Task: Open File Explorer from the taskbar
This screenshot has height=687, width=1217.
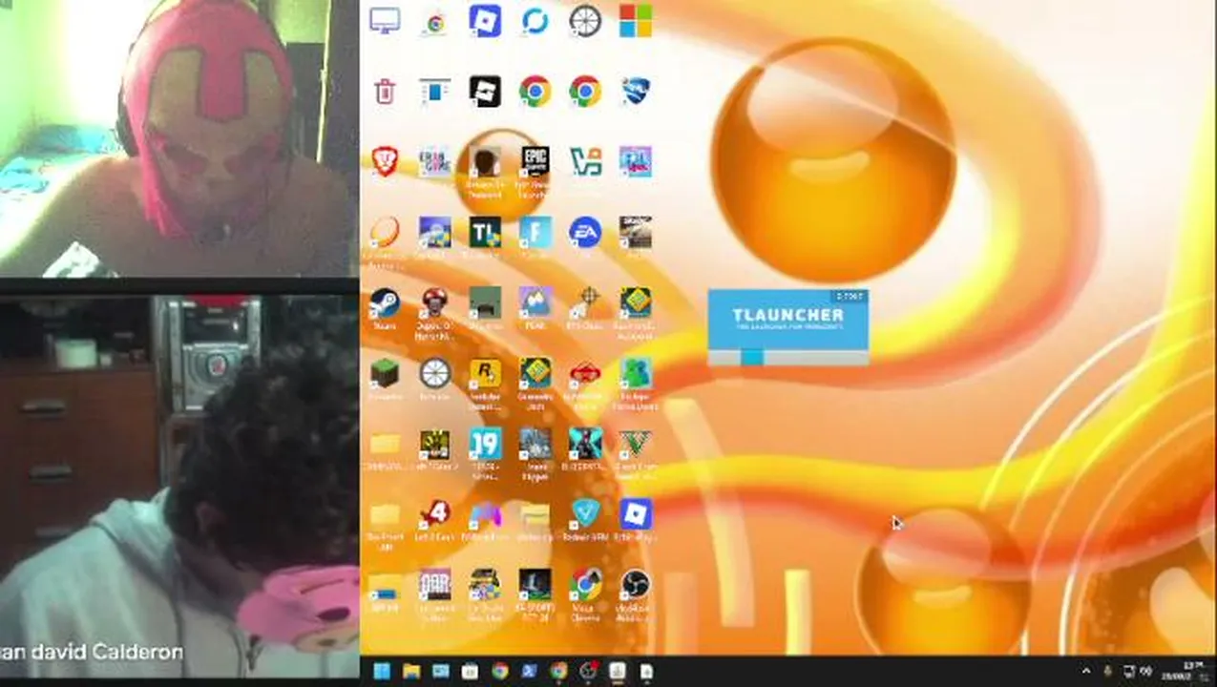Action: [x=411, y=671]
